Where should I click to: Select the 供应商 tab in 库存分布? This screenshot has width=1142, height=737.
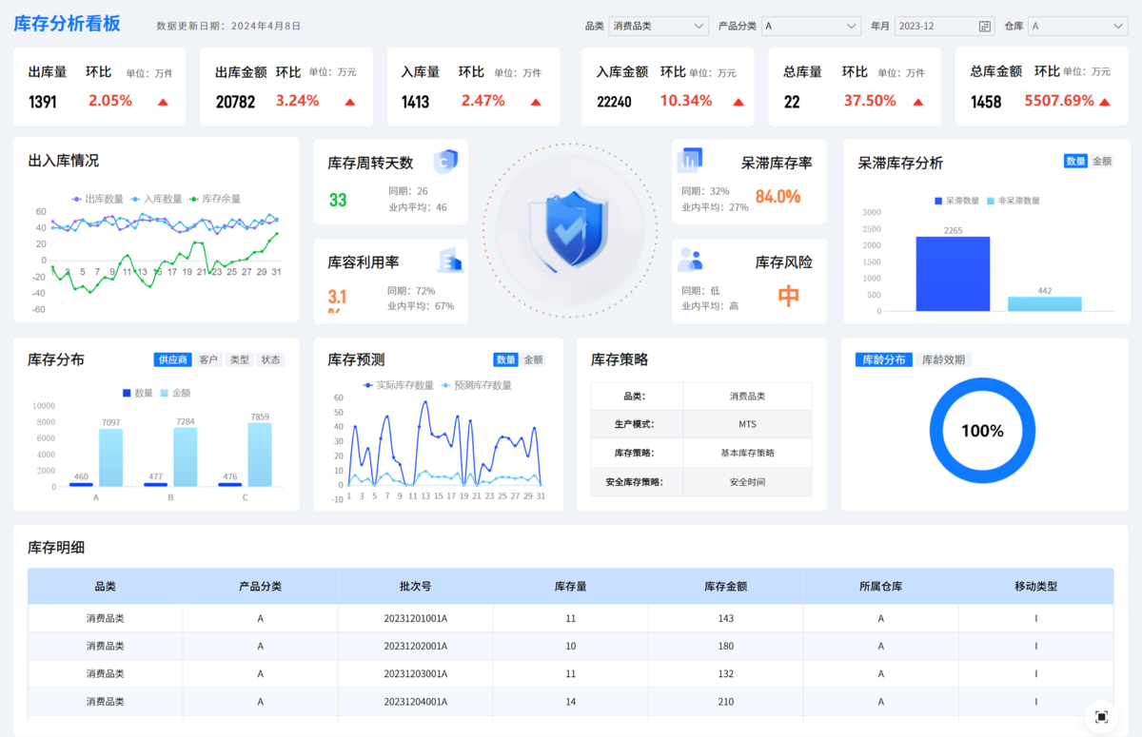[x=173, y=359]
